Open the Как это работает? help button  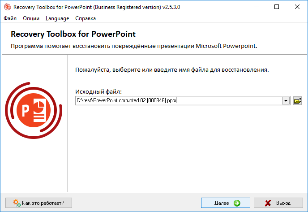pos(38,203)
